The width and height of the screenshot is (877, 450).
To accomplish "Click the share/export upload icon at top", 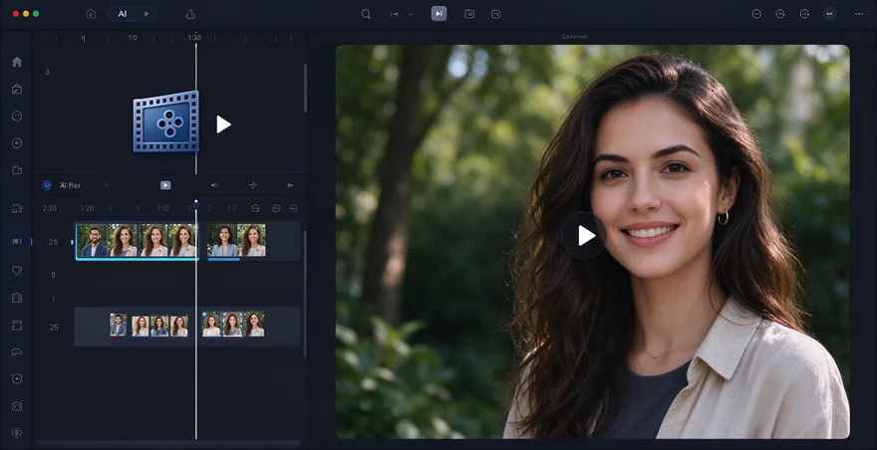I will pos(190,14).
